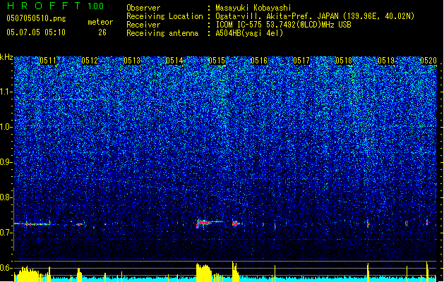Image resolution: width=444 pixels, height=282 pixels.
Task: Click the echo burst between 0515 and 0516
Action: 236,223
